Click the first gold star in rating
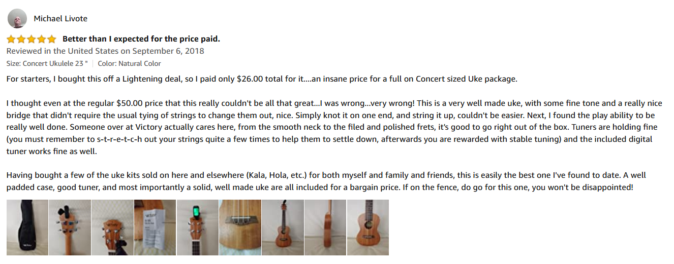The height and width of the screenshot is (264, 674). tap(11, 39)
